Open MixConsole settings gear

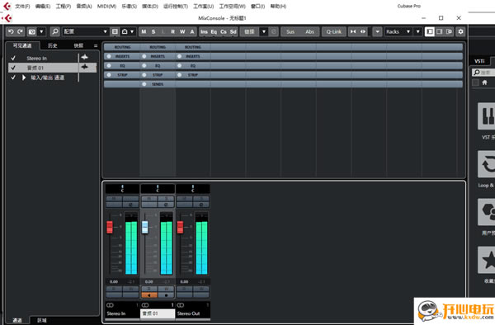(x=460, y=31)
